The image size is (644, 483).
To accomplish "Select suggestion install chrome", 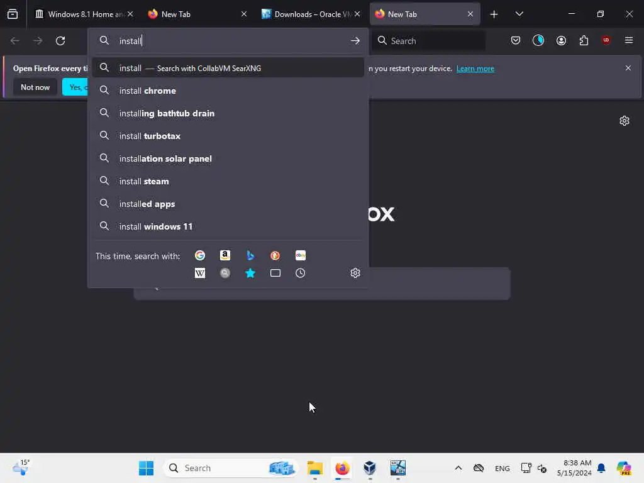I will (x=228, y=91).
